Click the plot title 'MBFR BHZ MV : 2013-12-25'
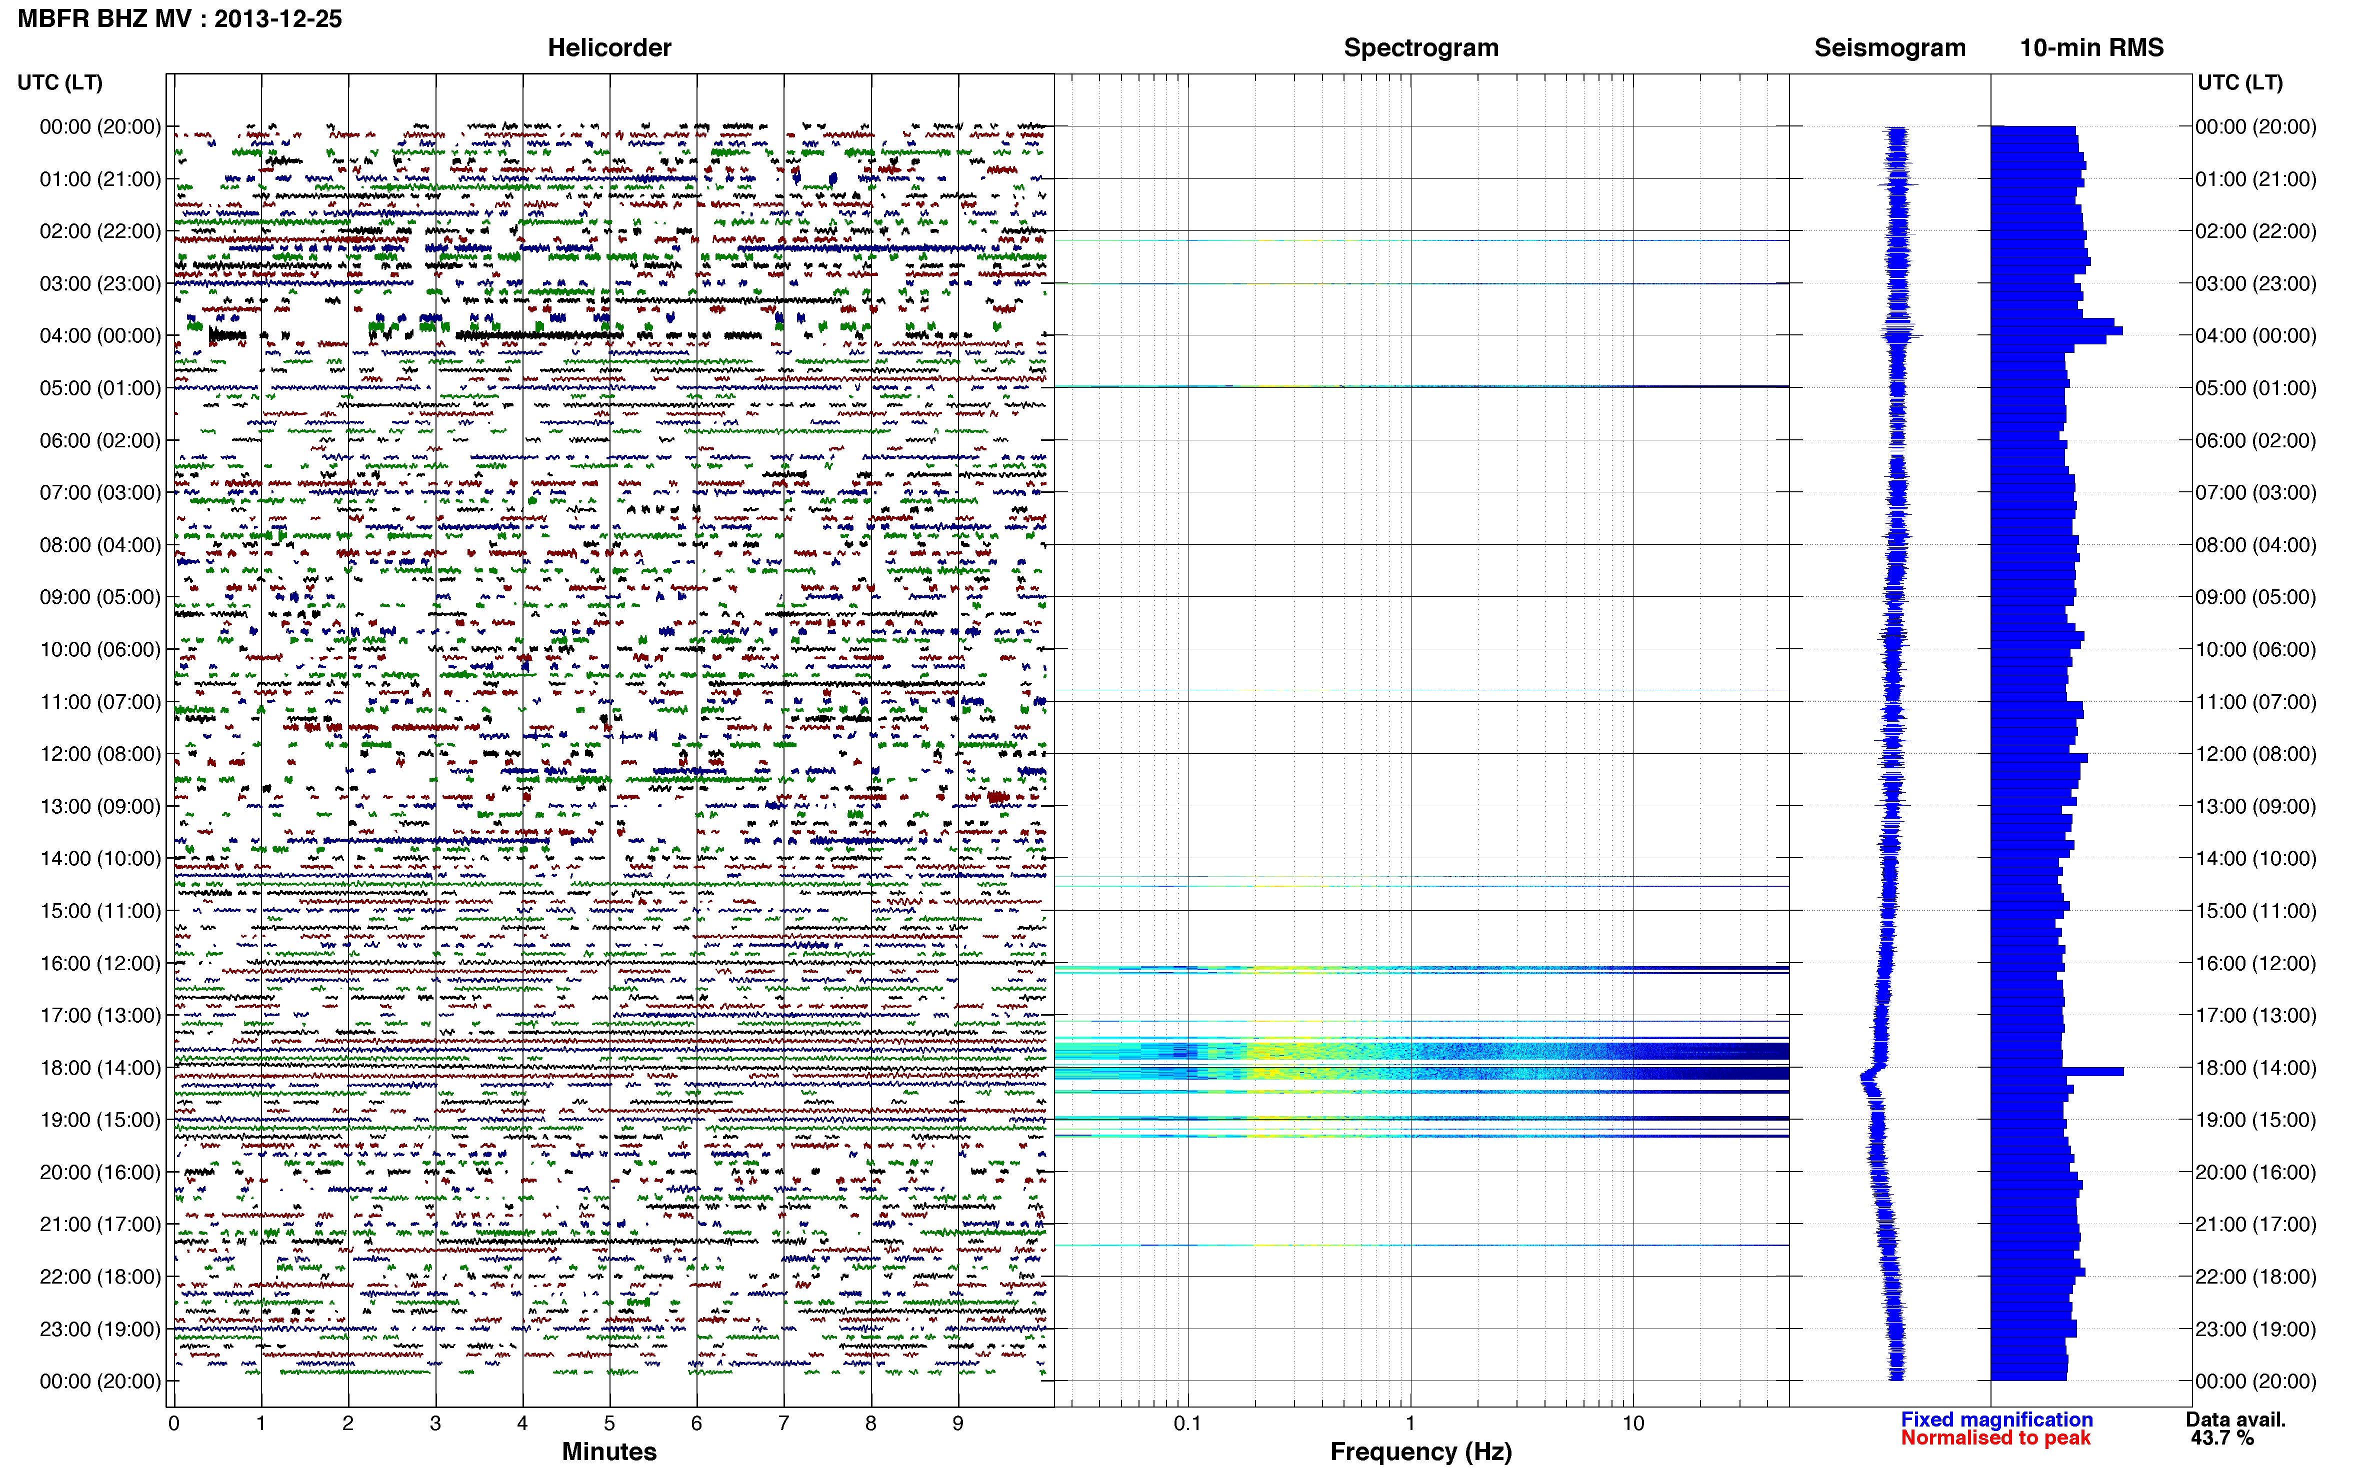The height and width of the screenshot is (1481, 2370). (x=180, y=18)
